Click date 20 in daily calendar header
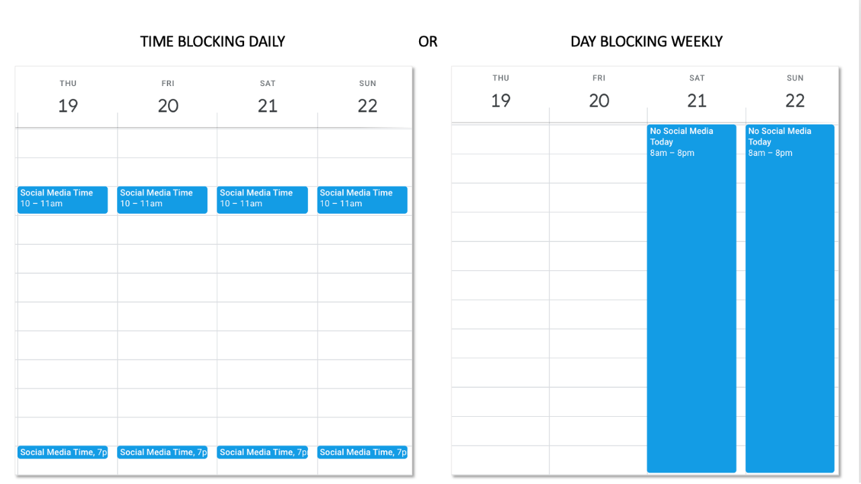Viewport: 861px width, 484px height. [167, 106]
